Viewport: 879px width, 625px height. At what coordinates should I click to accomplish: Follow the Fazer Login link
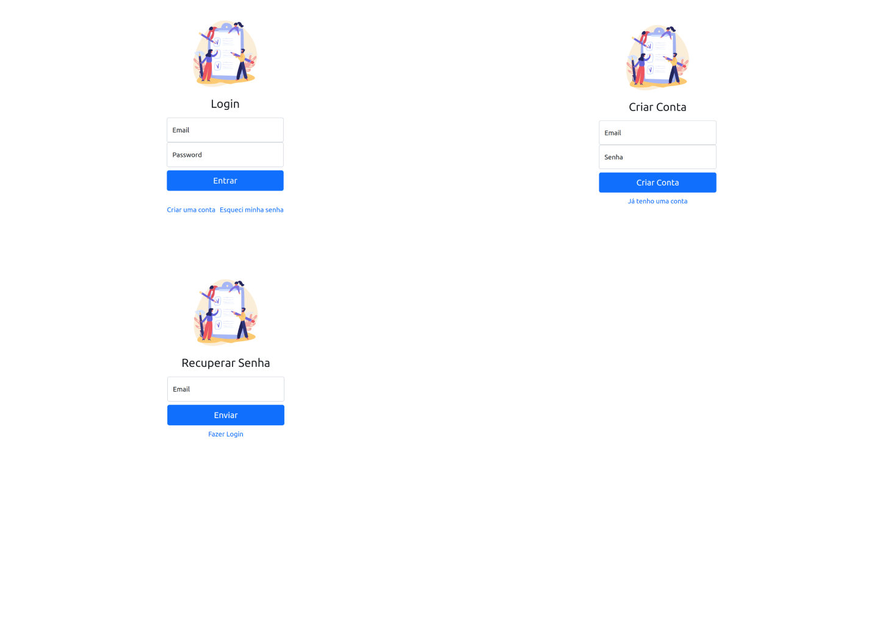tap(226, 435)
